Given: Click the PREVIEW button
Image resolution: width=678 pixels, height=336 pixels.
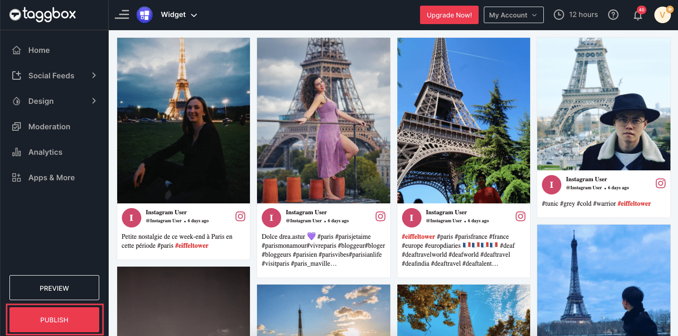Looking at the screenshot, I should pyautogui.click(x=54, y=288).
